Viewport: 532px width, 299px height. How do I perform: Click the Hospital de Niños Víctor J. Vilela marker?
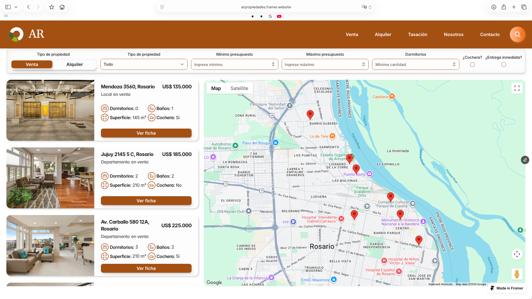[384, 260]
